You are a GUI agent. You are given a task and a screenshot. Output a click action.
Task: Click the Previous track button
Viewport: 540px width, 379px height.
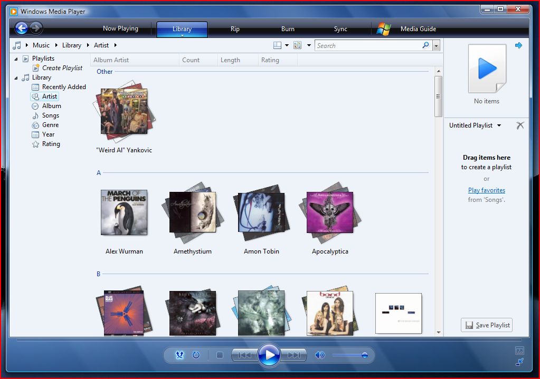point(244,355)
